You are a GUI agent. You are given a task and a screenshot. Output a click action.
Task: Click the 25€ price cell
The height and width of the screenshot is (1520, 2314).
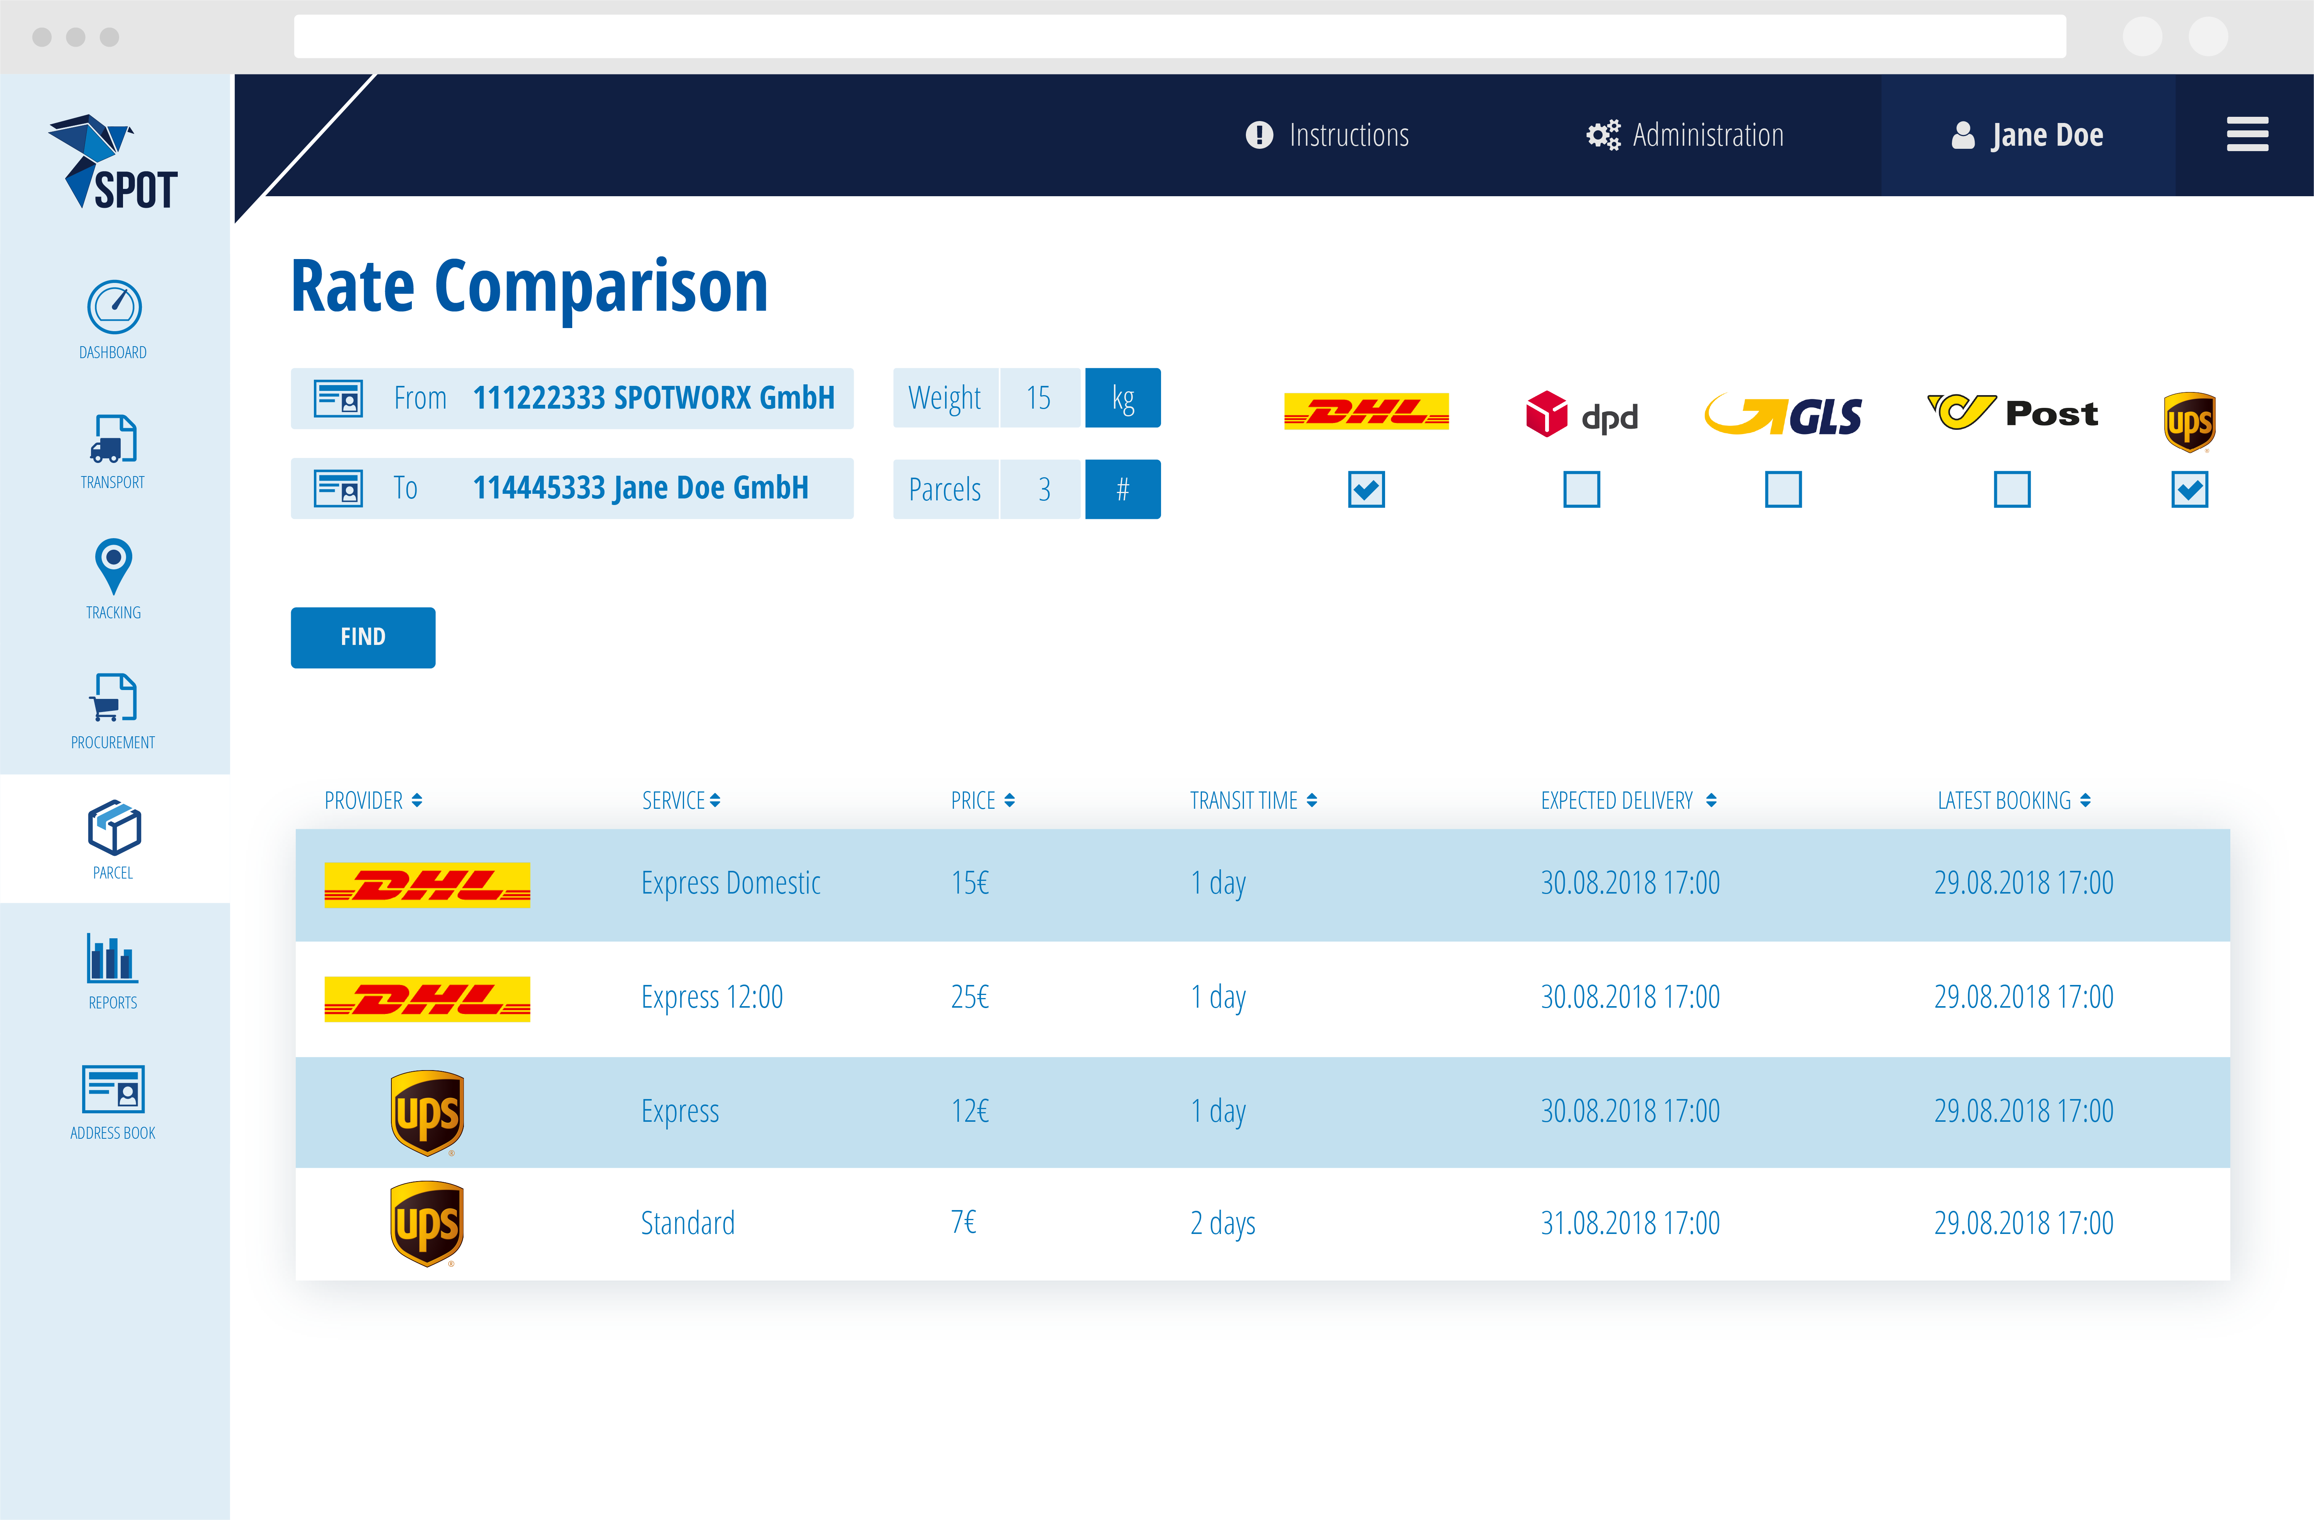pos(969,997)
